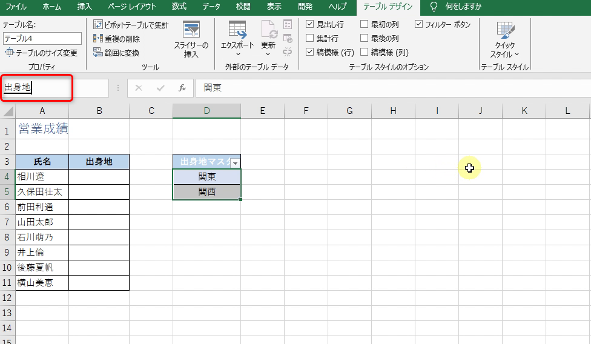Expand the クイック スタイル gallery
Viewport: 591px width, 344px height.
504,39
